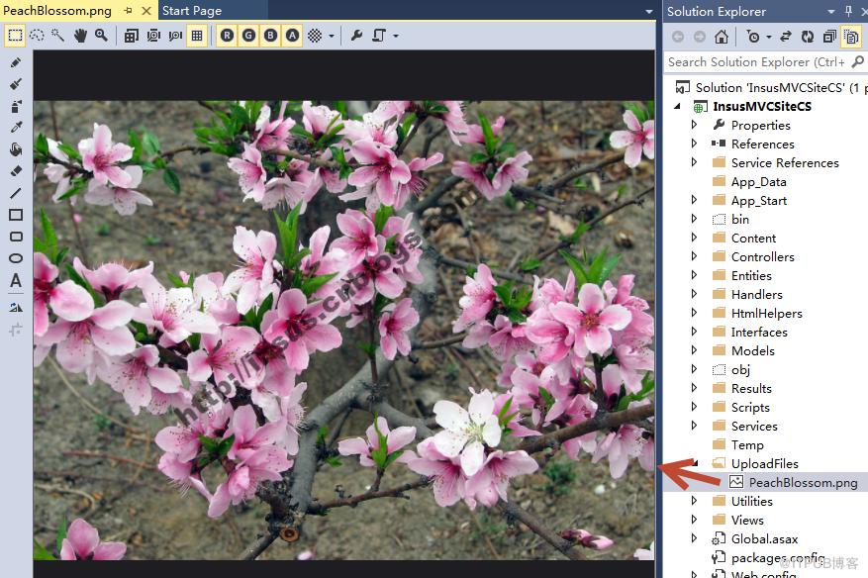
Task: Toggle the Alpha channel view
Action: (x=292, y=36)
